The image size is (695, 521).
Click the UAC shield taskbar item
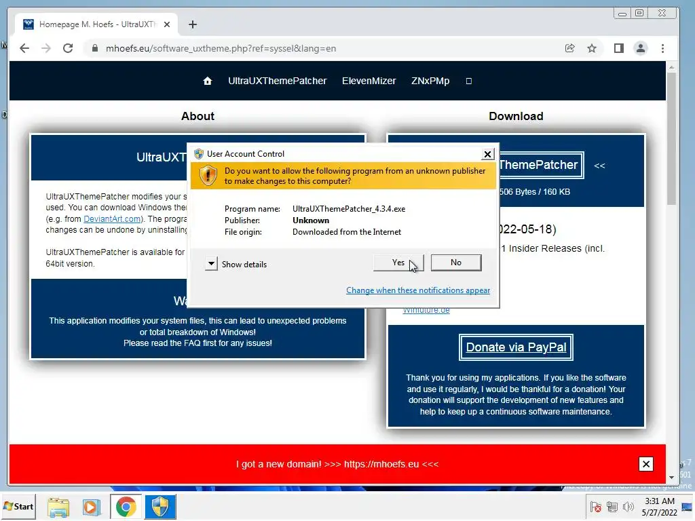tap(160, 507)
